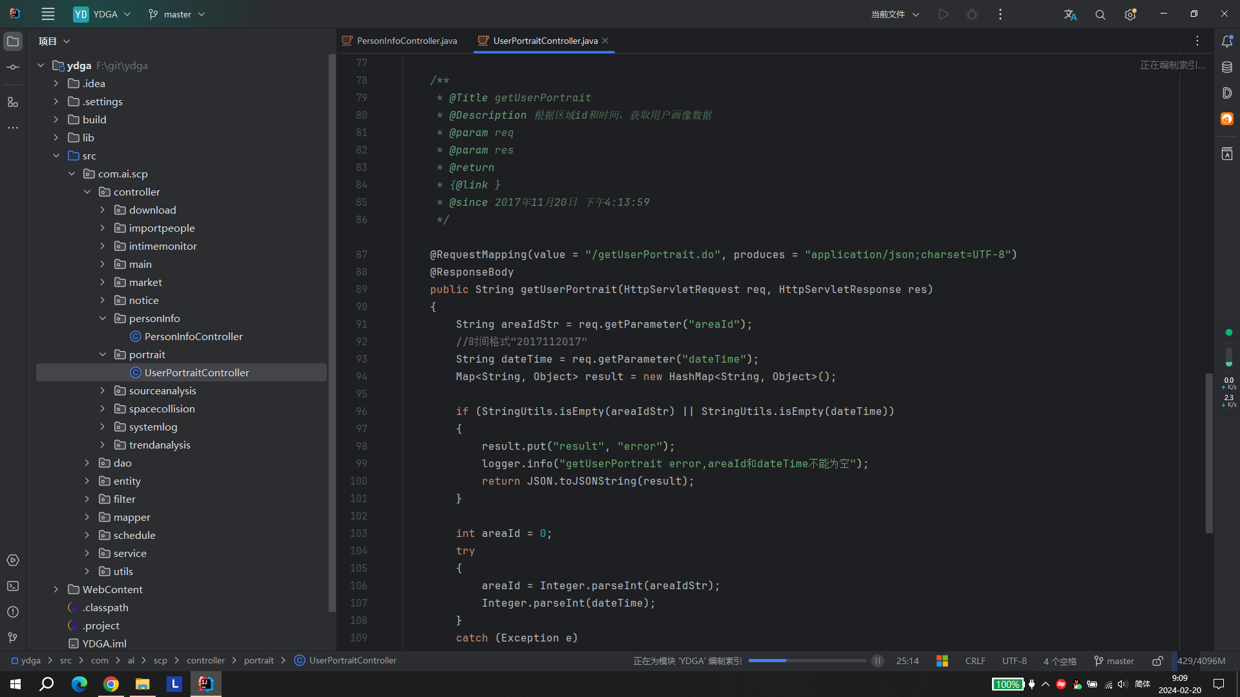This screenshot has height=697, width=1240.
Task: Open line:column 25:14 navigator
Action: pos(907,661)
